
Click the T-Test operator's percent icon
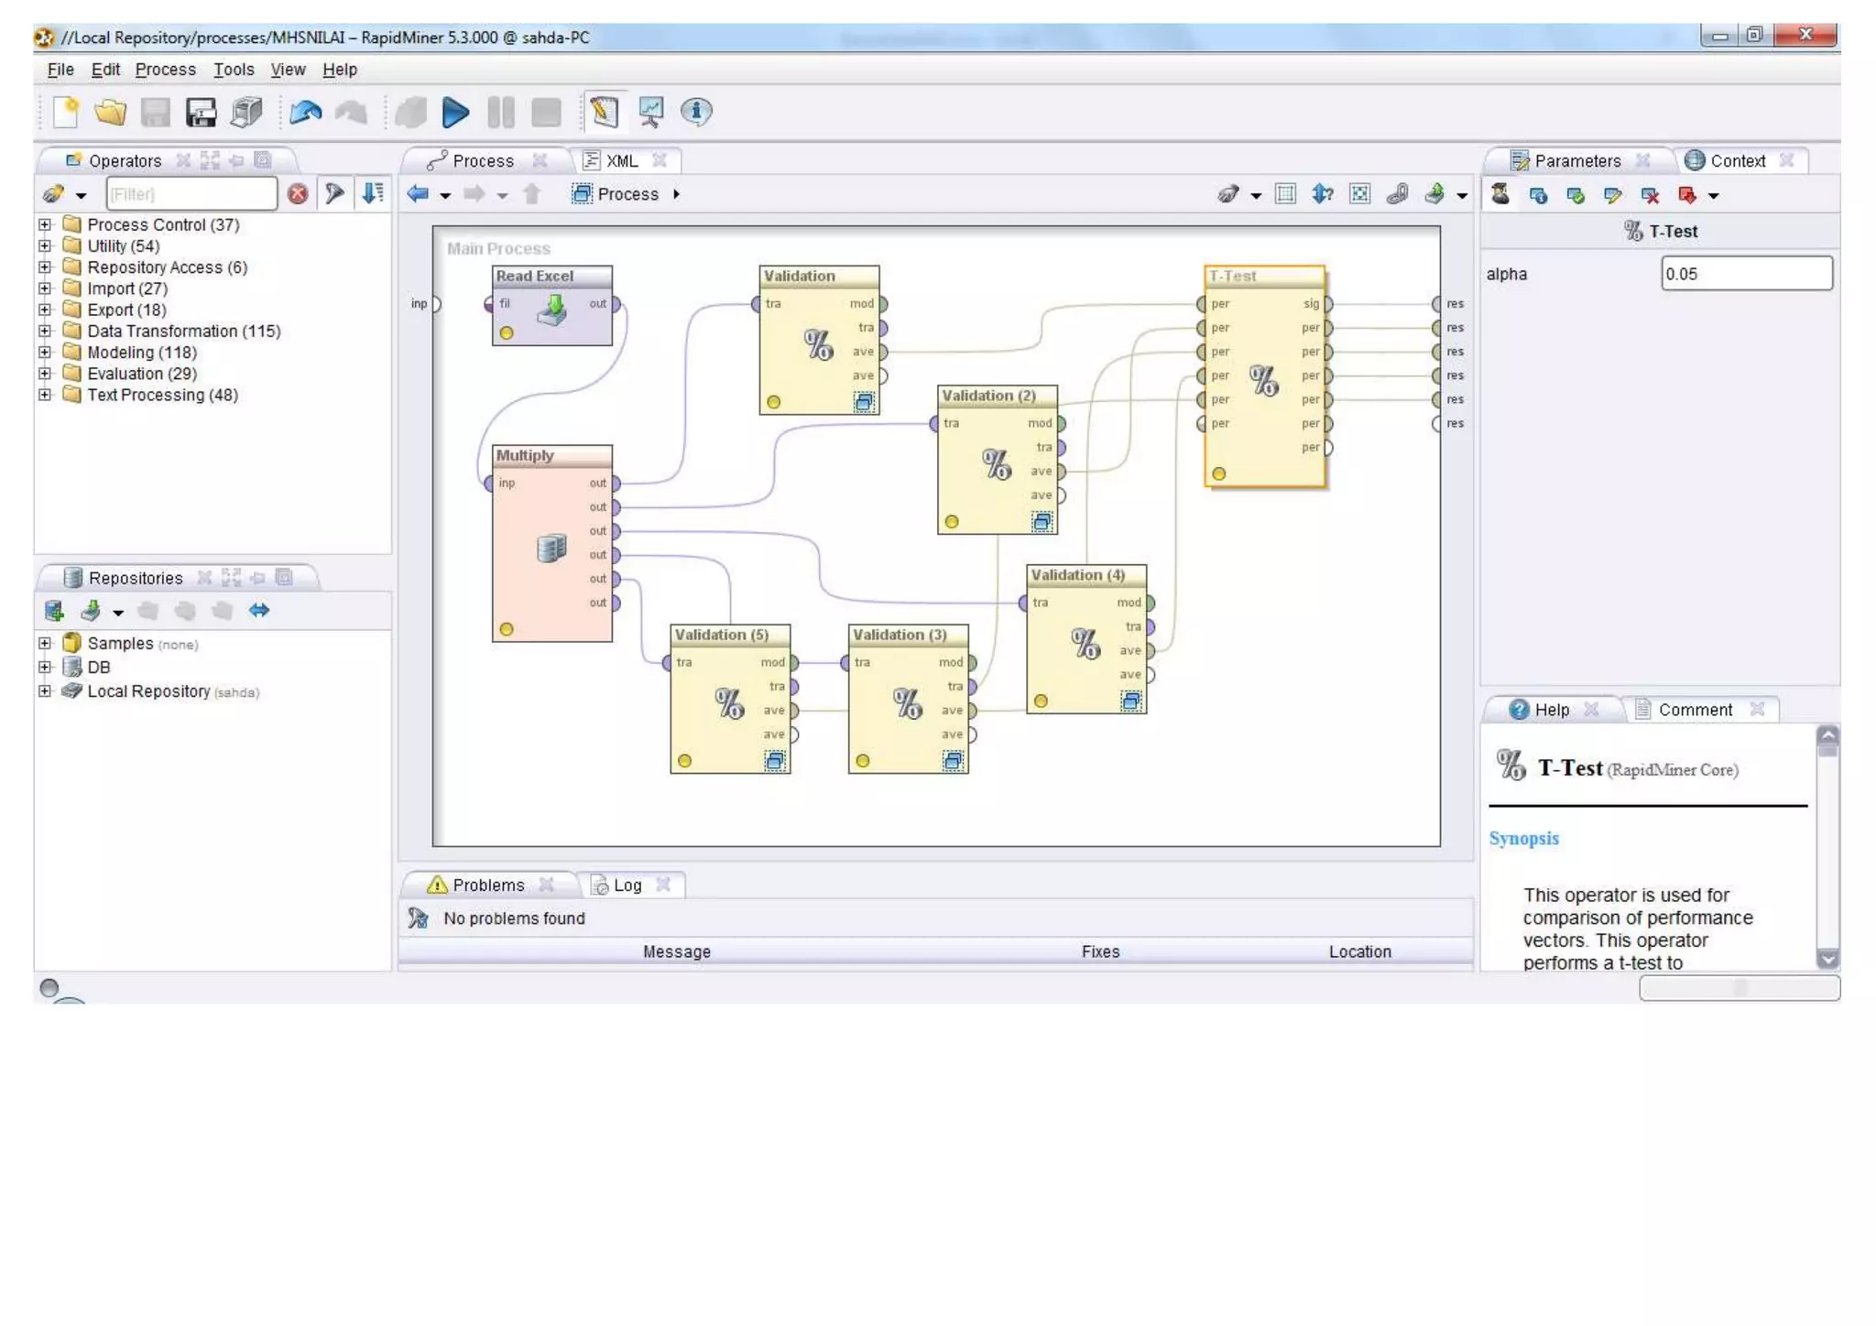pos(1263,380)
